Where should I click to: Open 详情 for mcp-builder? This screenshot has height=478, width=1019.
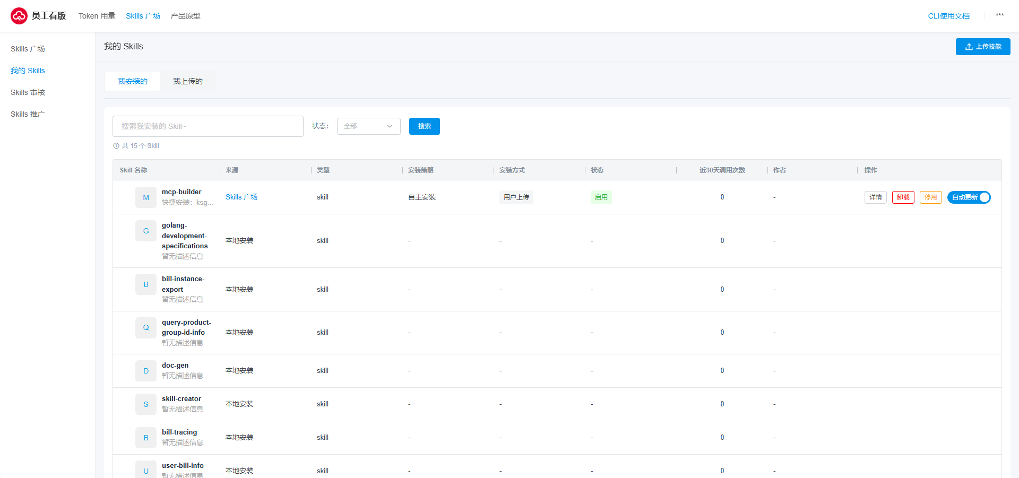[x=876, y=197]
